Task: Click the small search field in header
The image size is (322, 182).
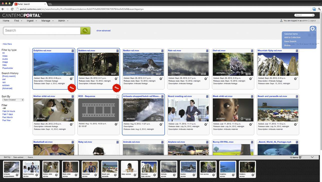Action: pyautogui.click(x=304, y=15)
